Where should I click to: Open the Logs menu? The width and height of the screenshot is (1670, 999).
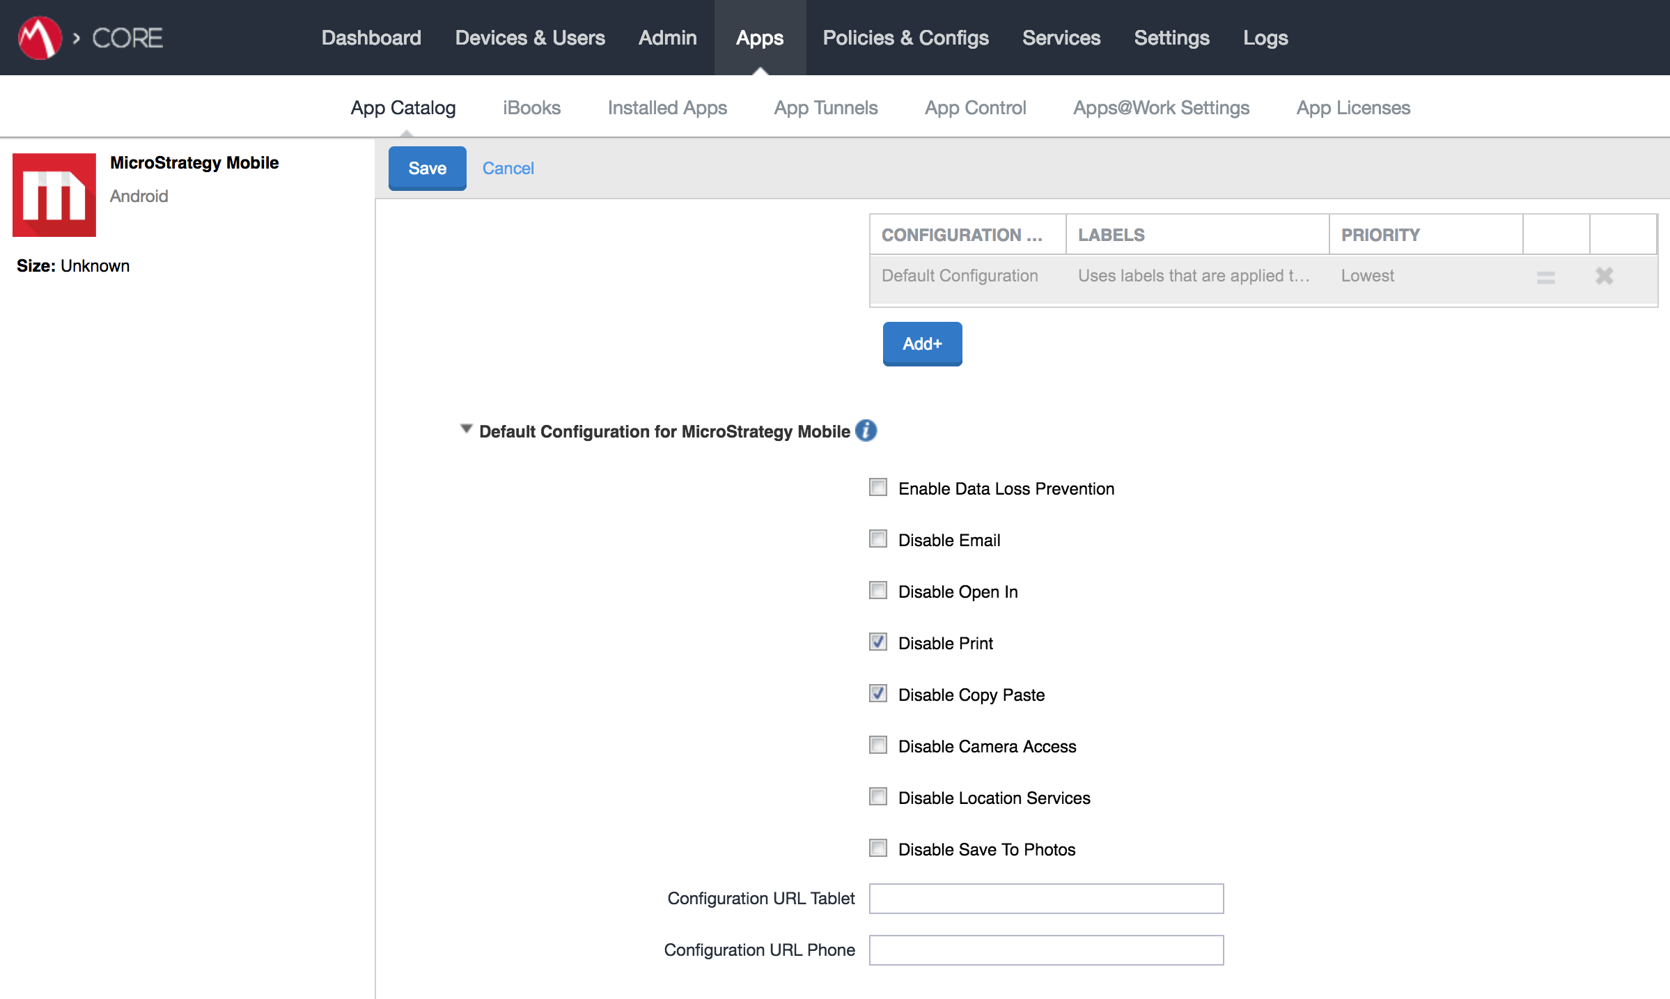pos(1265,38)
